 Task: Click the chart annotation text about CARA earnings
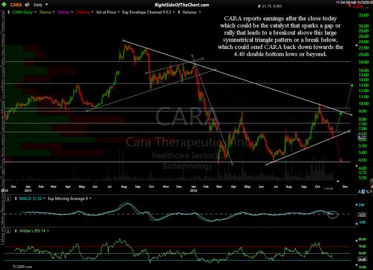[281, 36]
